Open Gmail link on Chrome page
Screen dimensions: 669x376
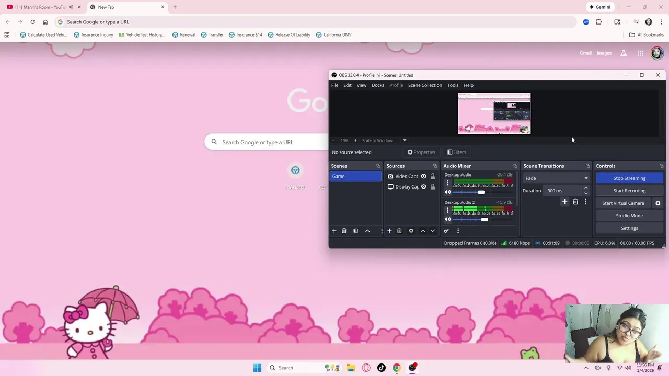585,53
